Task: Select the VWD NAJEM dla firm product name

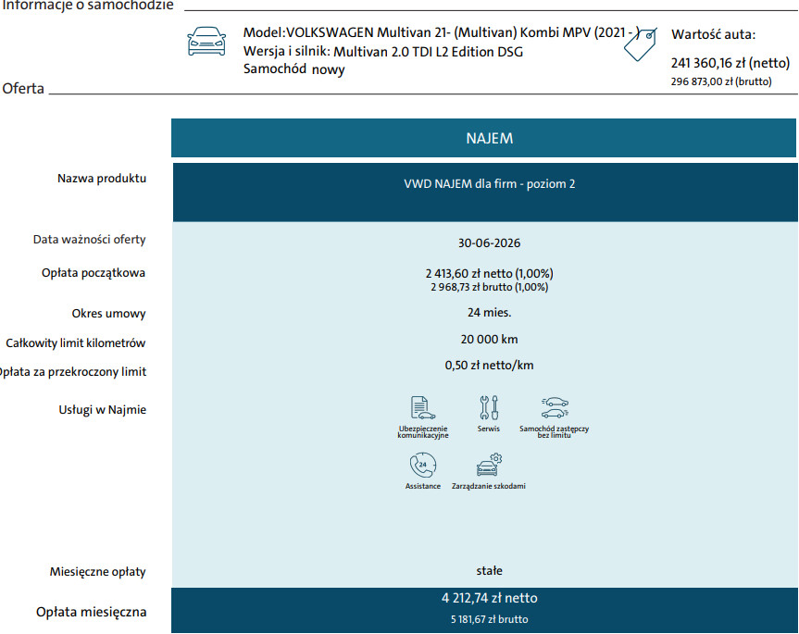Action: 489,184
